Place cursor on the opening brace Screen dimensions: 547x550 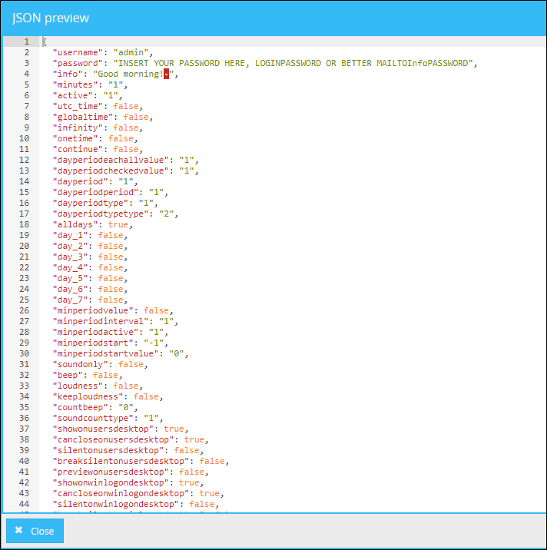pyautogui.click(x=45, y=41)
